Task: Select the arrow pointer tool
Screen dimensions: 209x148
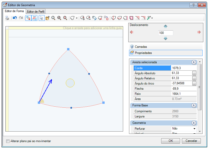Action: click(x=42, y=18)
